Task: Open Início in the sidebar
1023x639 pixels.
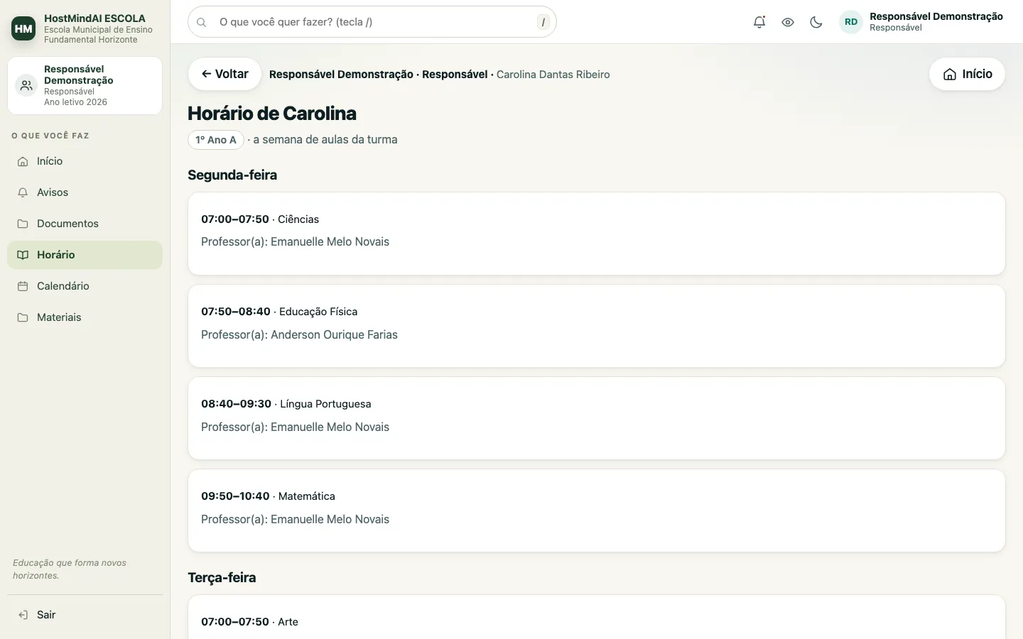Action: point(85,161)
